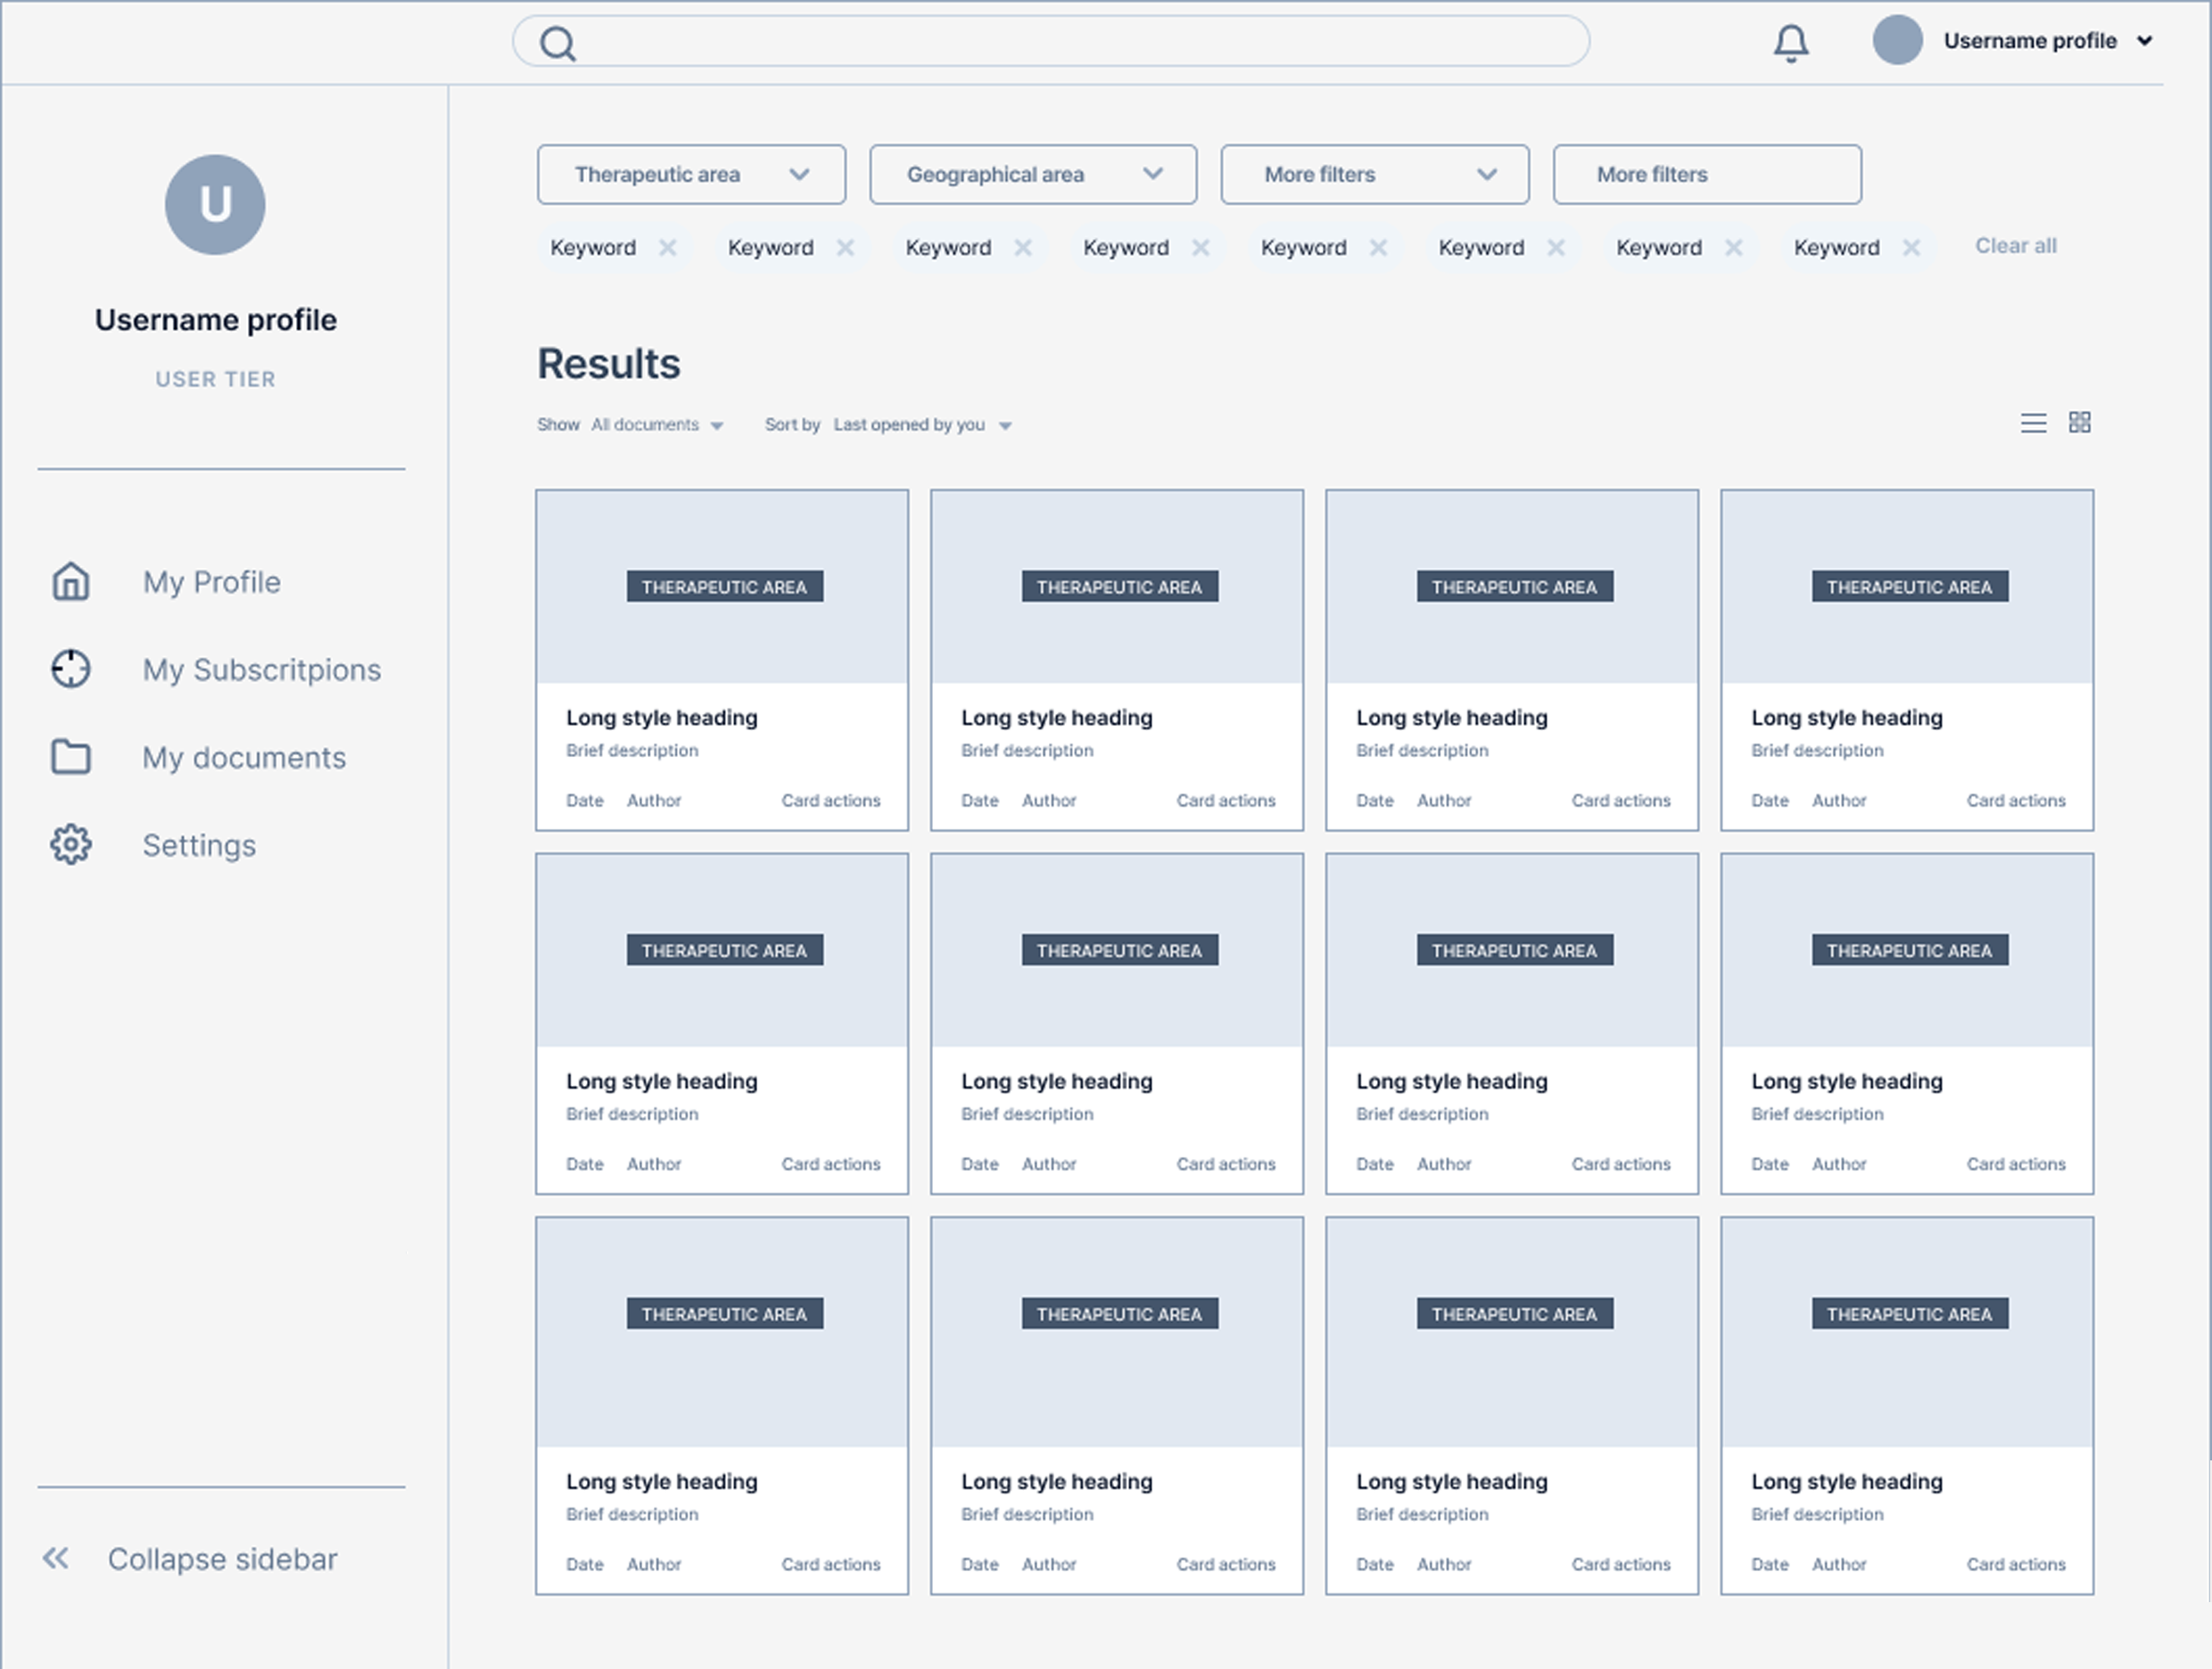Click Card actions on the top-right card
Image resolution: width=2212 pixels, height=1669 pixels.
2015,801
